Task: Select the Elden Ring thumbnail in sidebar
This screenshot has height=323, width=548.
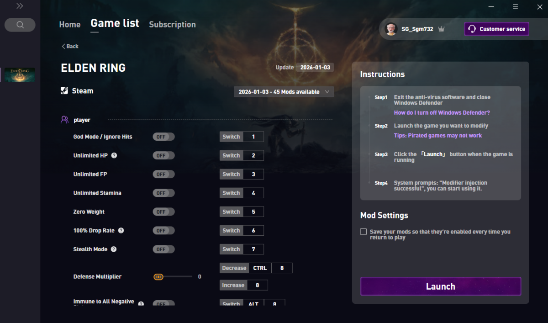Action: [20, 75]
